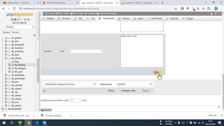
Task: Open the Operasi tab
Action: (172, 19)
